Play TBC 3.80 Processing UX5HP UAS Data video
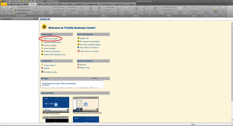 coord(86,104)
